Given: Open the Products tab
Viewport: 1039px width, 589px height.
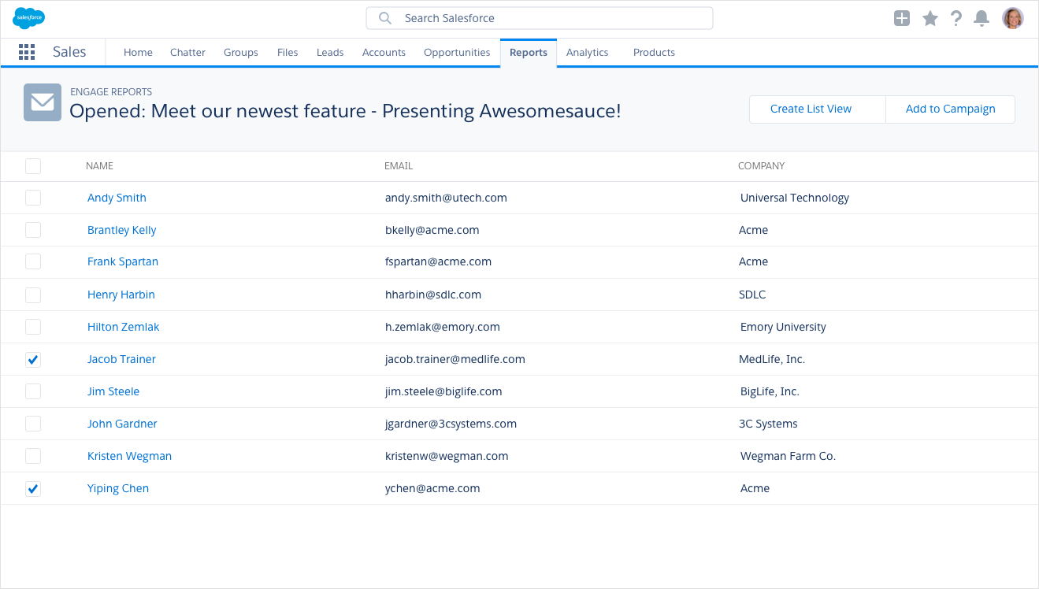Looking at the screenshot, I should click(x=654, y=53).
